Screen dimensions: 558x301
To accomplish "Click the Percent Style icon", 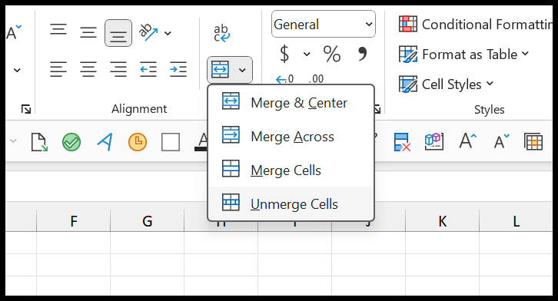I will 332,54.
